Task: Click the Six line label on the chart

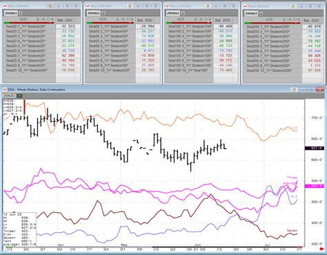Action: tap(294, 196)
